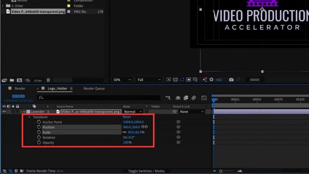Enable the Anchor Point stopwatch
309x174 pixels.
(39, 122)
